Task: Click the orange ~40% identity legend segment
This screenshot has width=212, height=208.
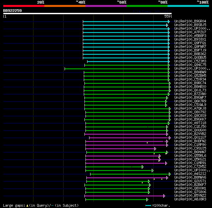Action: [65, 6]
